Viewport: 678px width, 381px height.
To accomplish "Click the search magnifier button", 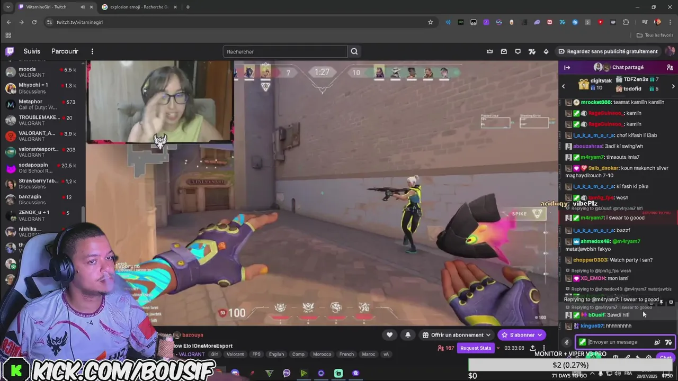I will pos(354,51).
